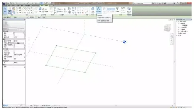Click the red Delete X icon in Modify panel
Viewport: 196px width, 111px height.
tap(83, 13)
